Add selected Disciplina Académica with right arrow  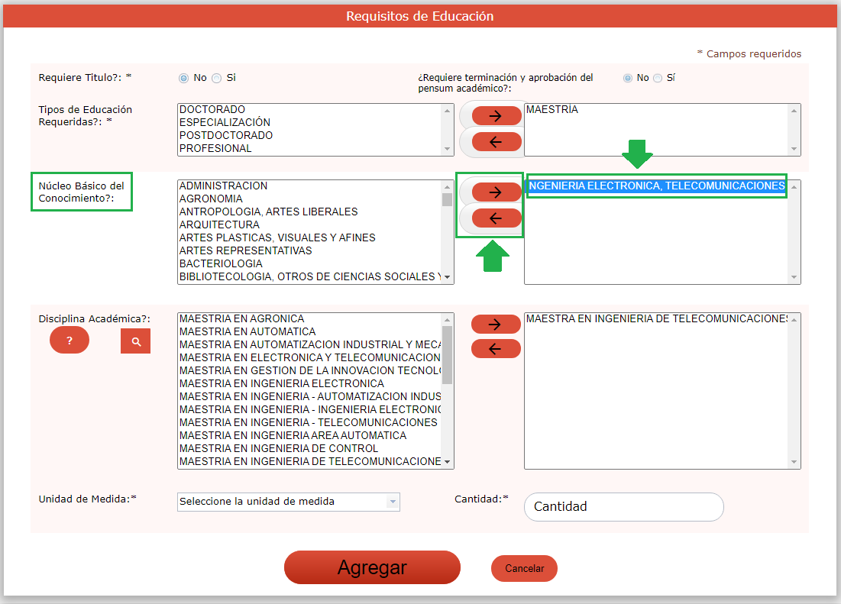(496, 324)
